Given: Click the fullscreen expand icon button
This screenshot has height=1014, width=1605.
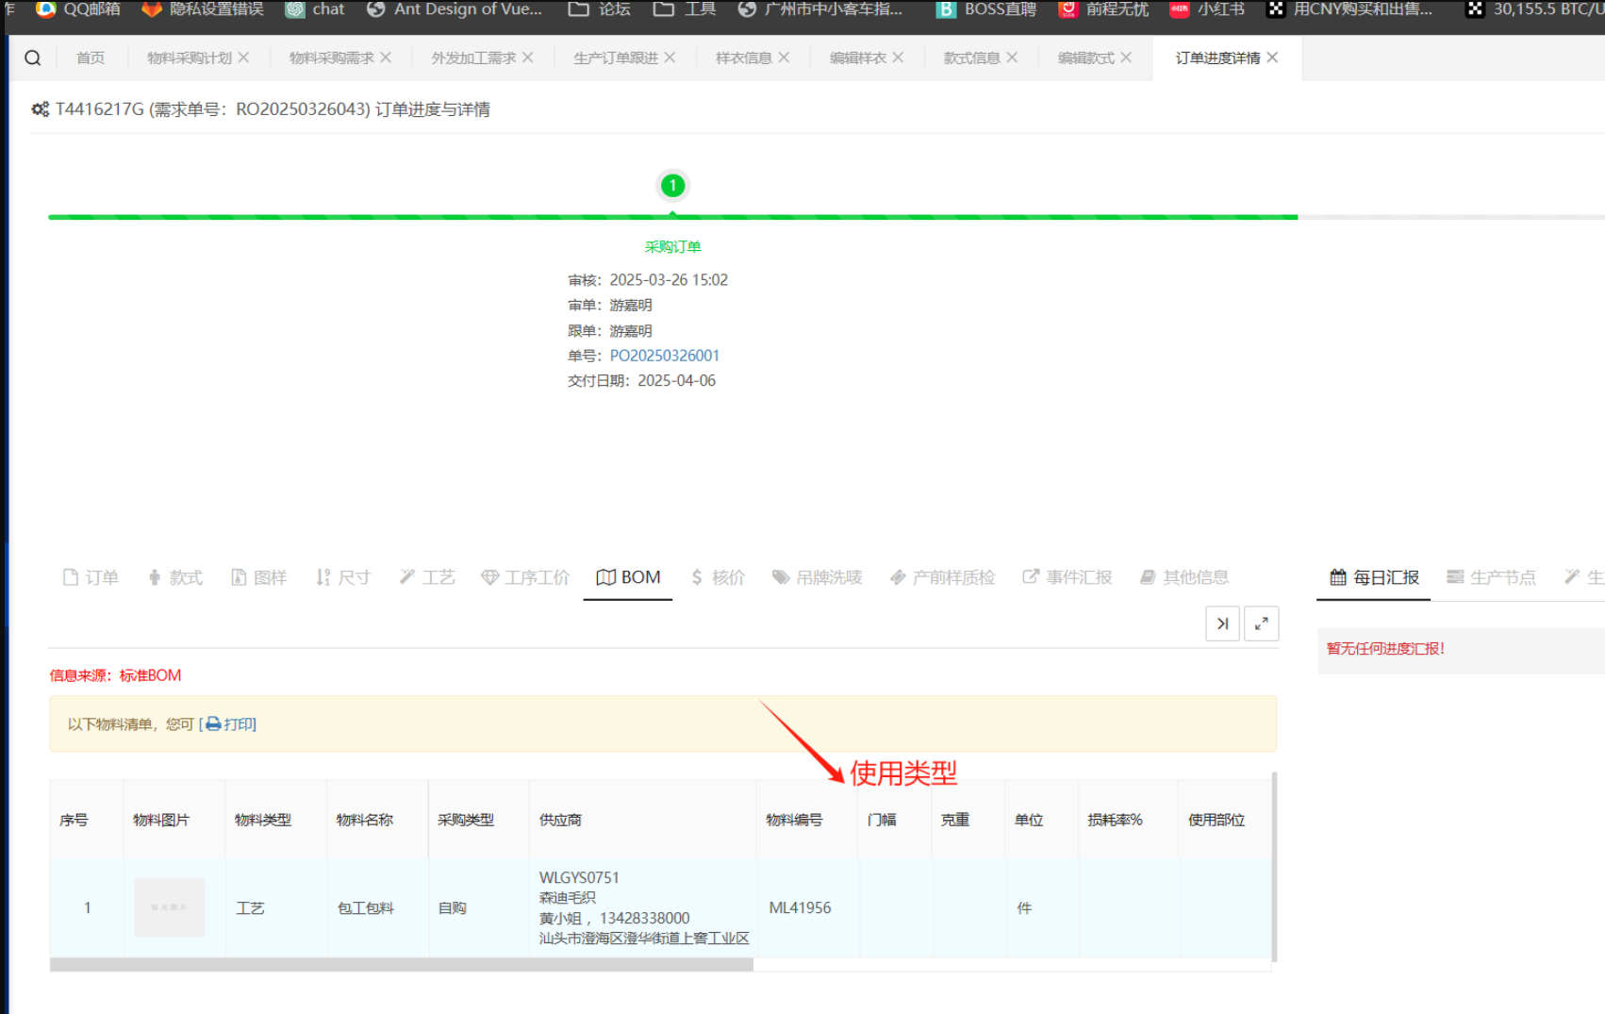Looking at the screenshot, I should click(1261, 623).
